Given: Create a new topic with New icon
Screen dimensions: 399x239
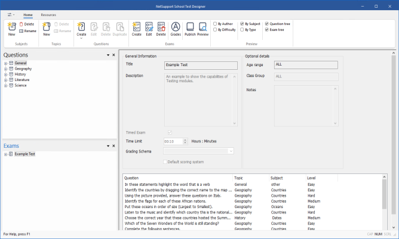Looking at the screenshot, I should pyautogui.click(x=47, y=29).
